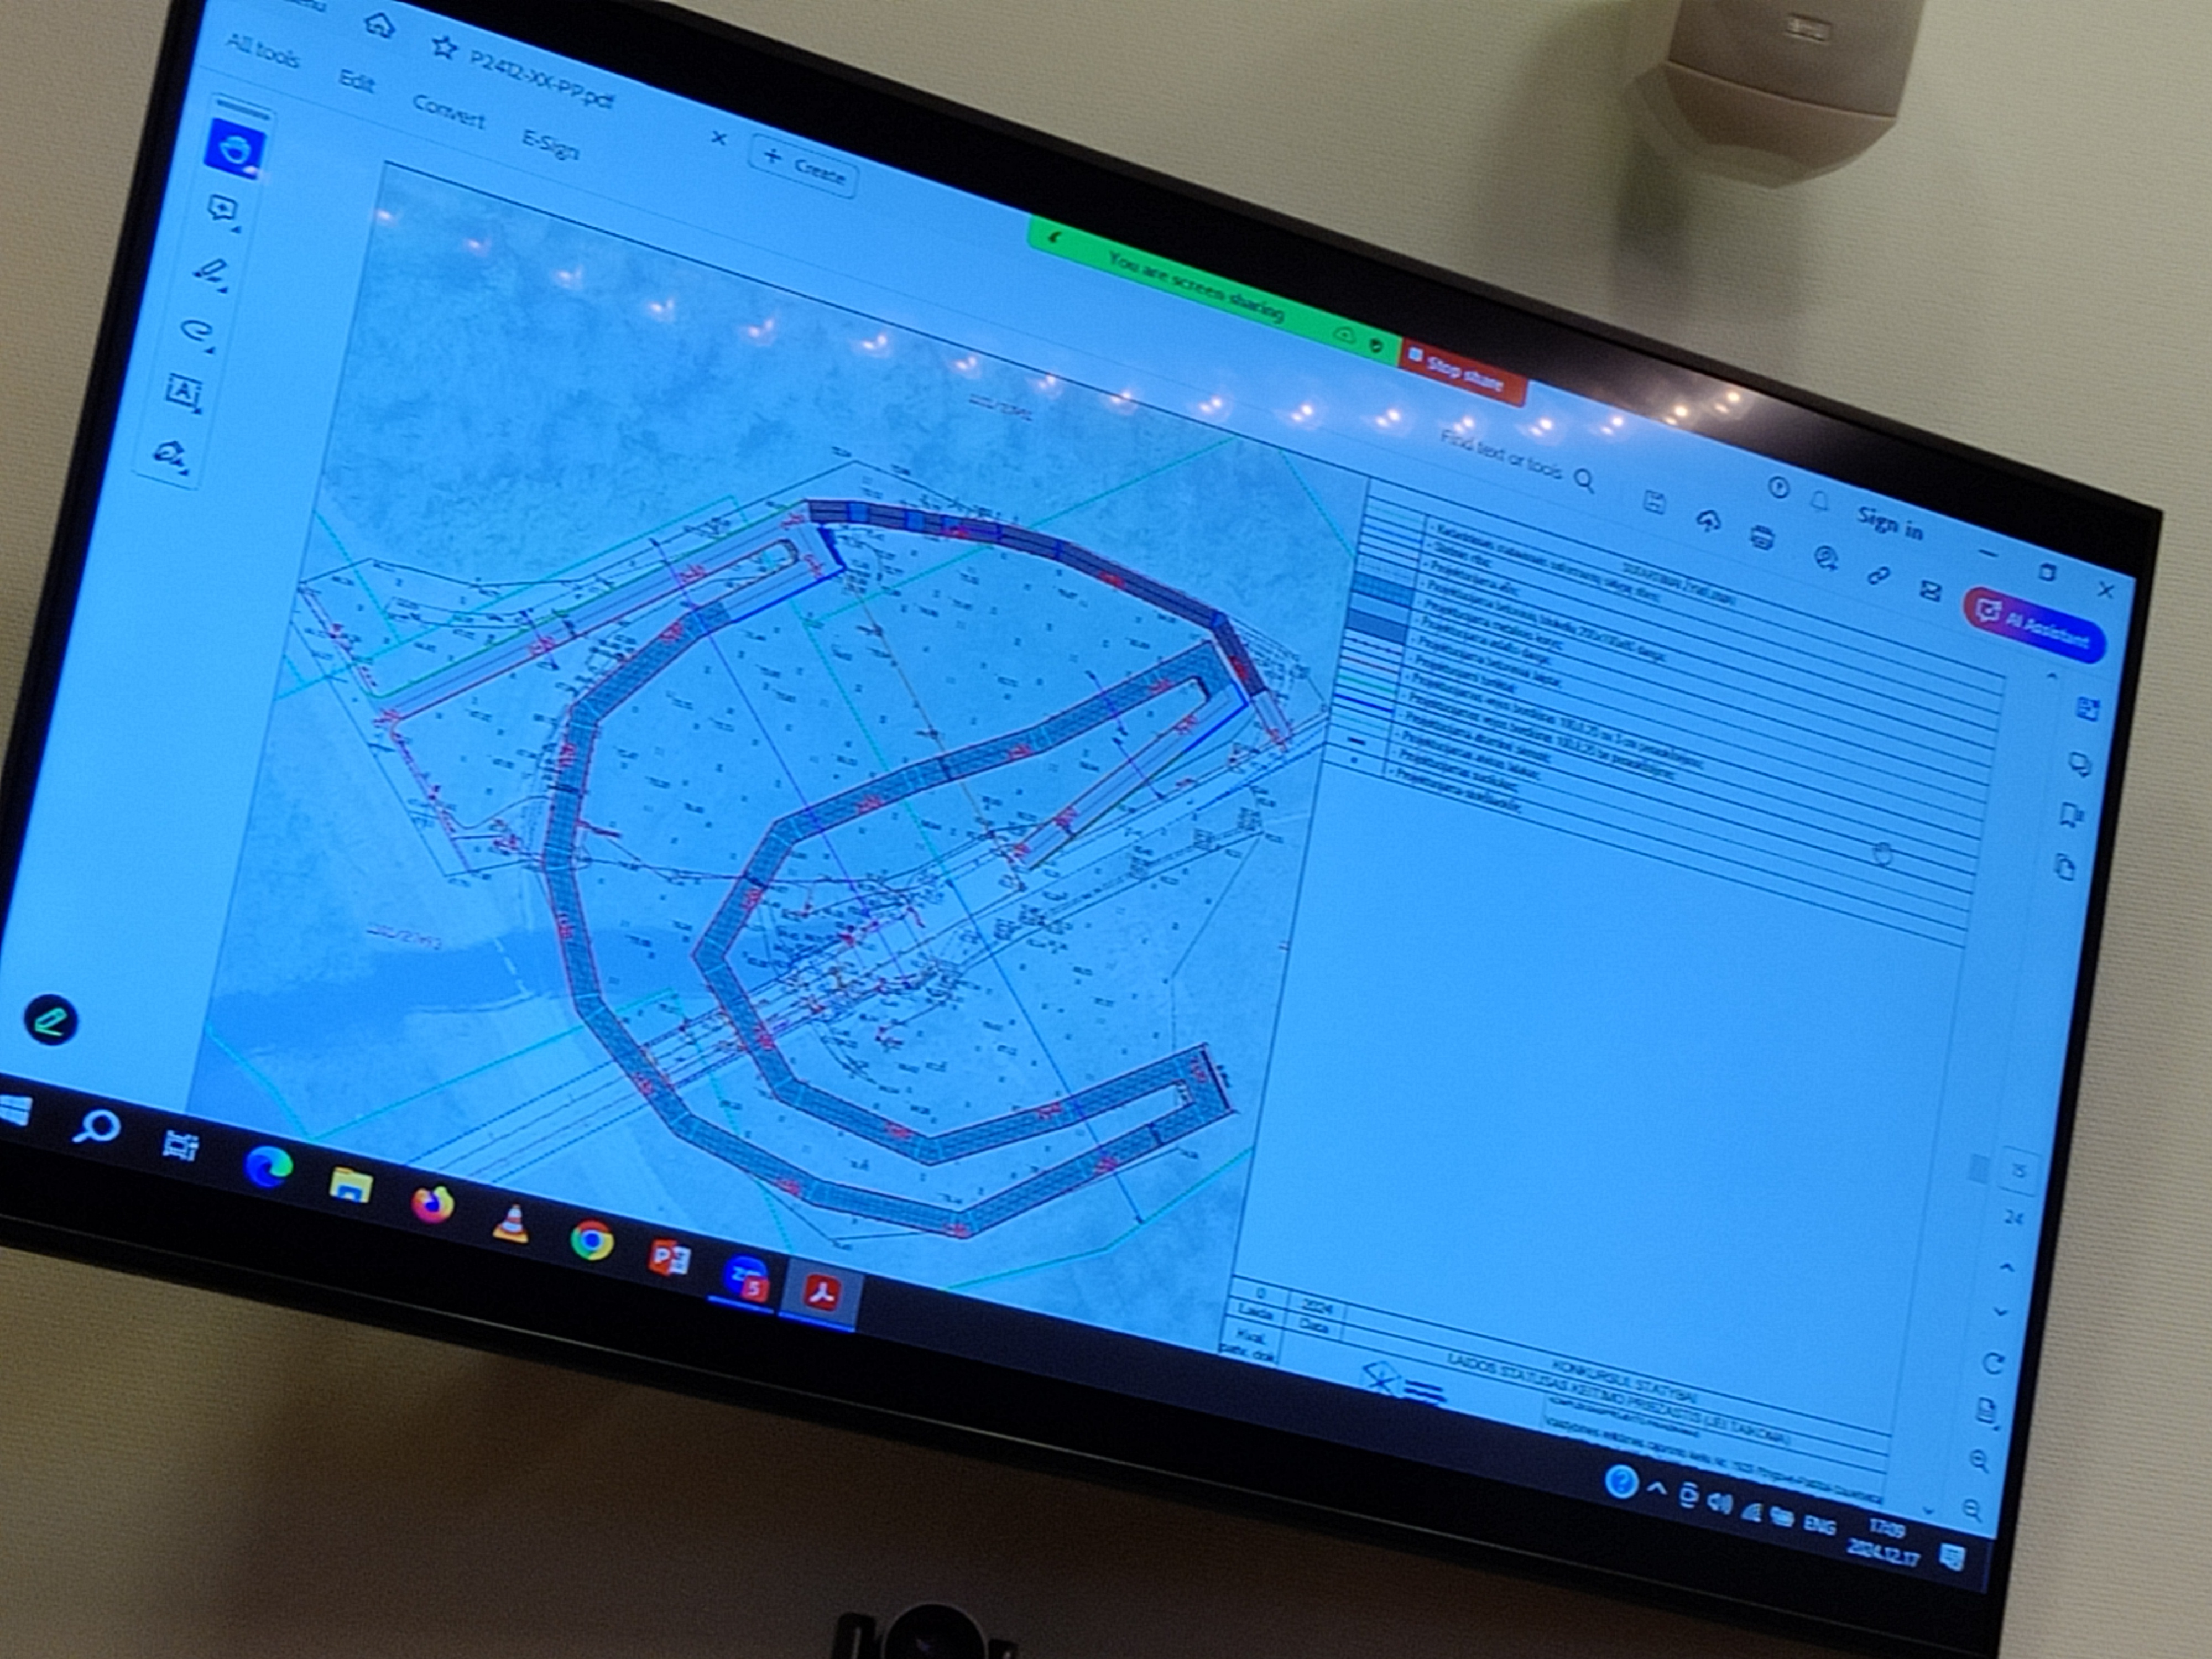Screen dimensions: 2212x1659
Task: Open the Comments panel in right rail
Action: click(2080, 765)
